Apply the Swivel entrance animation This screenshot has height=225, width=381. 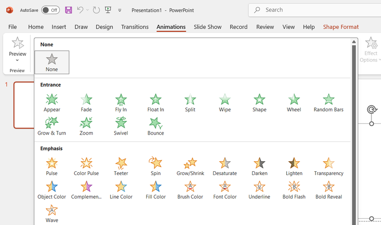121,126
